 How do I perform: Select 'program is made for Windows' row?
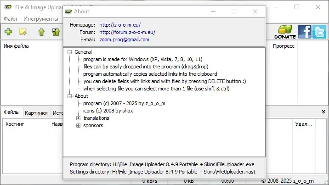(x=143, y=59)
